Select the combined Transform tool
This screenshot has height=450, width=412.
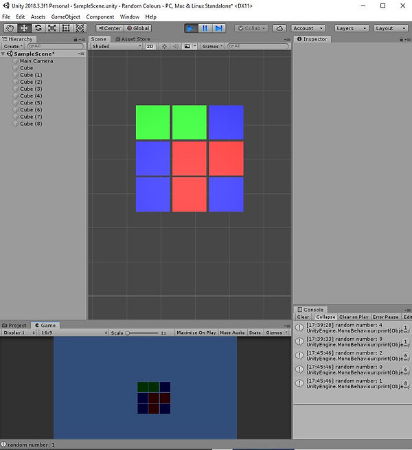pyautogui.click(x=80, y=28)
